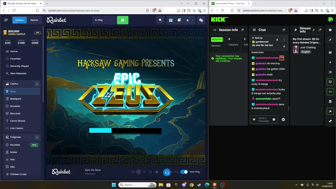This screenshot has width=336, height=189.
Task: Show hidden system tray icons
Action: (x=296, y=185)
